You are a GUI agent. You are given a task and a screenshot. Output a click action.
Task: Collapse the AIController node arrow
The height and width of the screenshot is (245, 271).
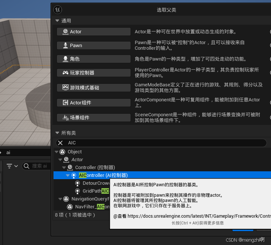click(x=68, y=175)
